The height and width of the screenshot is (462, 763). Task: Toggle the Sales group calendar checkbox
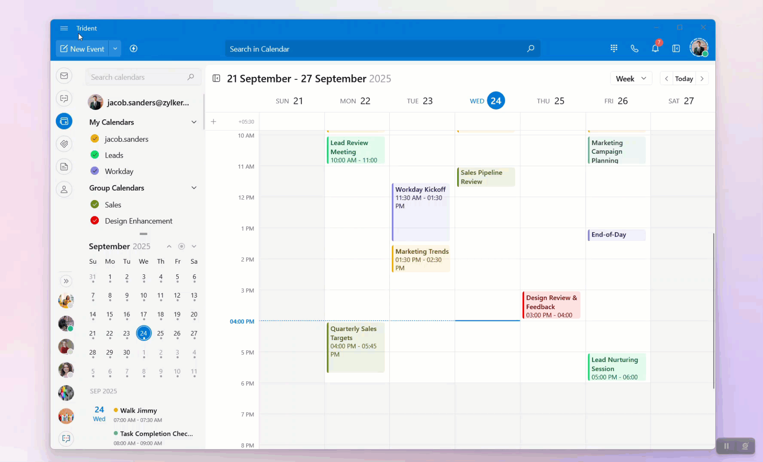[x=95, y=204]
